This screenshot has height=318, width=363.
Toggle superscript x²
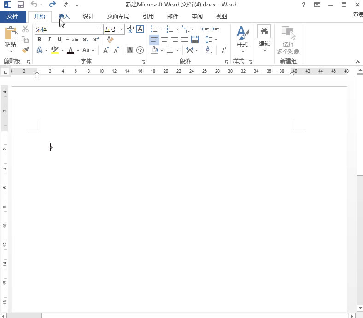coord(96,40)
